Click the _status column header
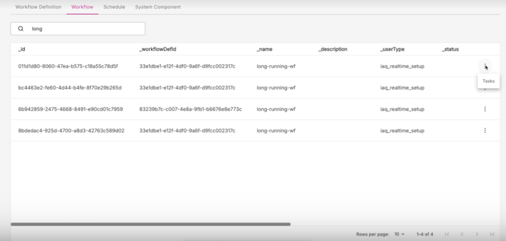The image size is (506, 241). (450, 49)
